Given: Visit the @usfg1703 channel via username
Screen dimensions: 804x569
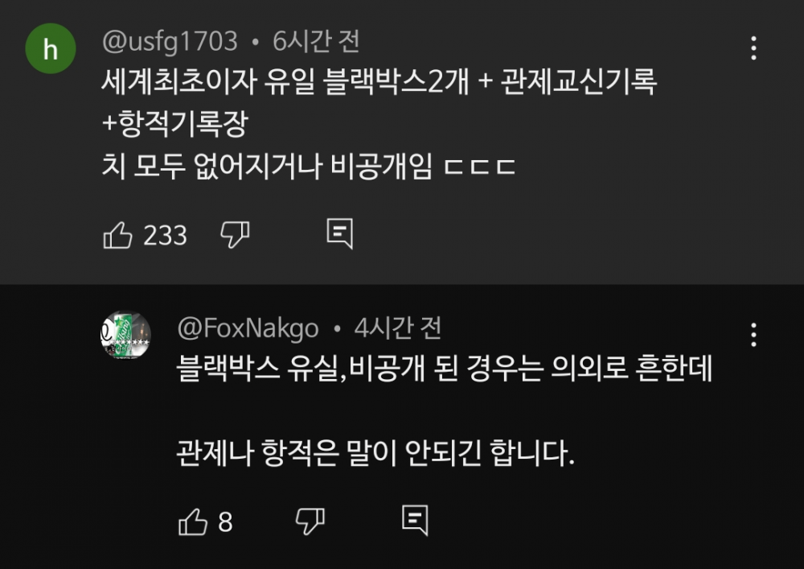Looking at the screenshot, I should 170,40.
